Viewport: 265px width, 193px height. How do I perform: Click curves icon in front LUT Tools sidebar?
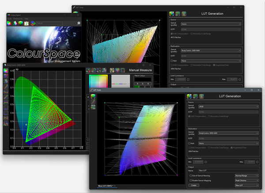93,102
